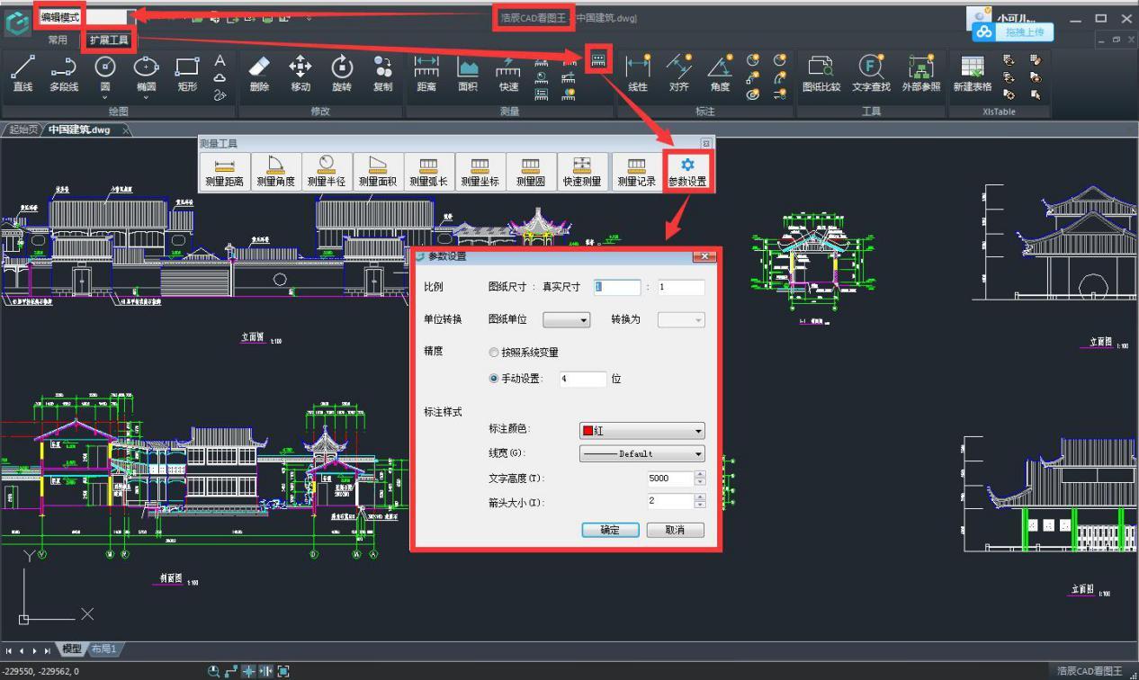Select the 多段线 polyline tool
Image resolution: width=1139 pixels, height=680 pixels.
(x=64, y=73)
